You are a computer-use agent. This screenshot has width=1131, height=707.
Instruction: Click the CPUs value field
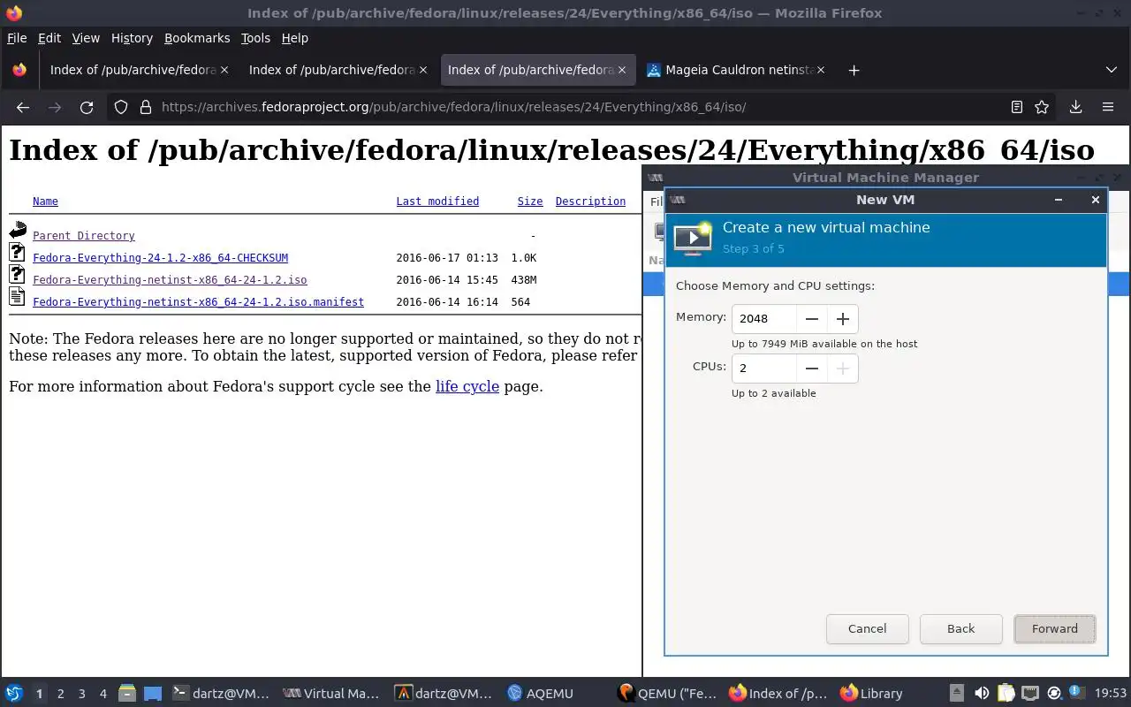(764, 369)
